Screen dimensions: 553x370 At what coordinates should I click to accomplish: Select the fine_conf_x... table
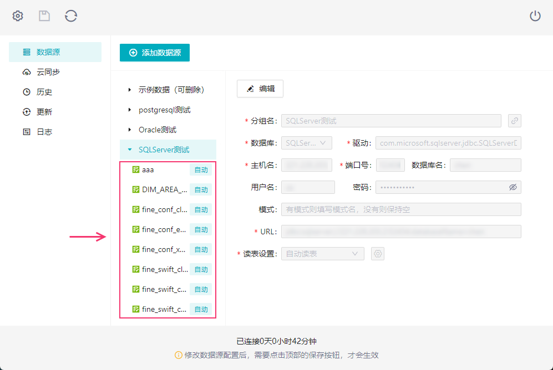coord(168,250)
